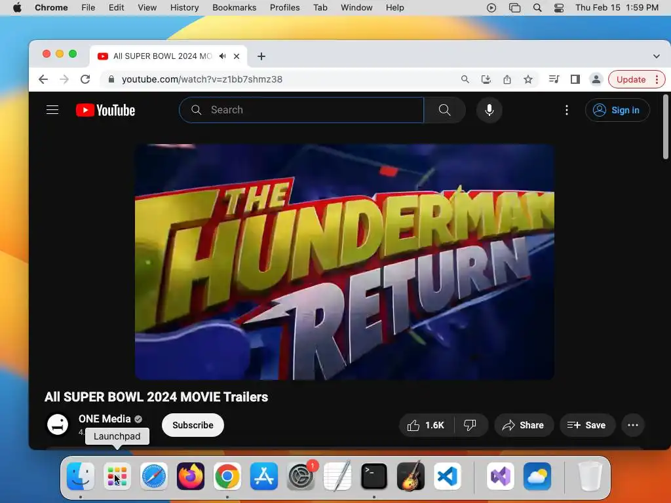Screen dimensions: 671x503
Task: Open App Store from the Dock
Action: (x=263, y=476)
